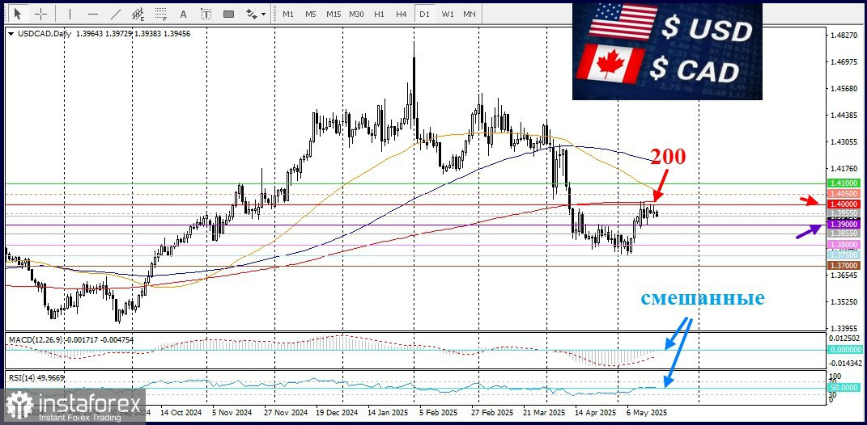Select the text tool marked A
This screenshot has height=425, width=867.
184,13
